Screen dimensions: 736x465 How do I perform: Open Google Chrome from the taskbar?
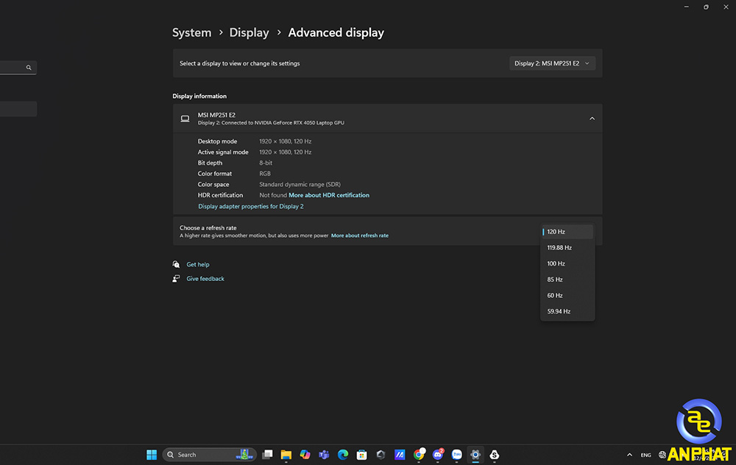click(419, 454)
